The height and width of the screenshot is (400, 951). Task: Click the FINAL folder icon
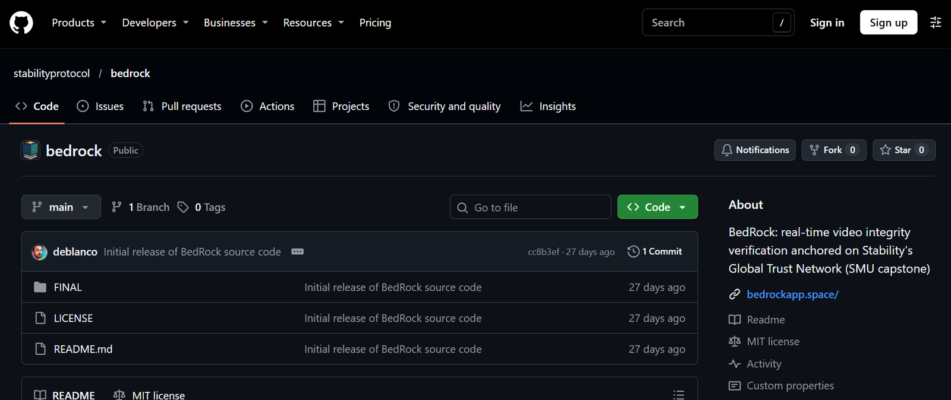pos(40,287)
